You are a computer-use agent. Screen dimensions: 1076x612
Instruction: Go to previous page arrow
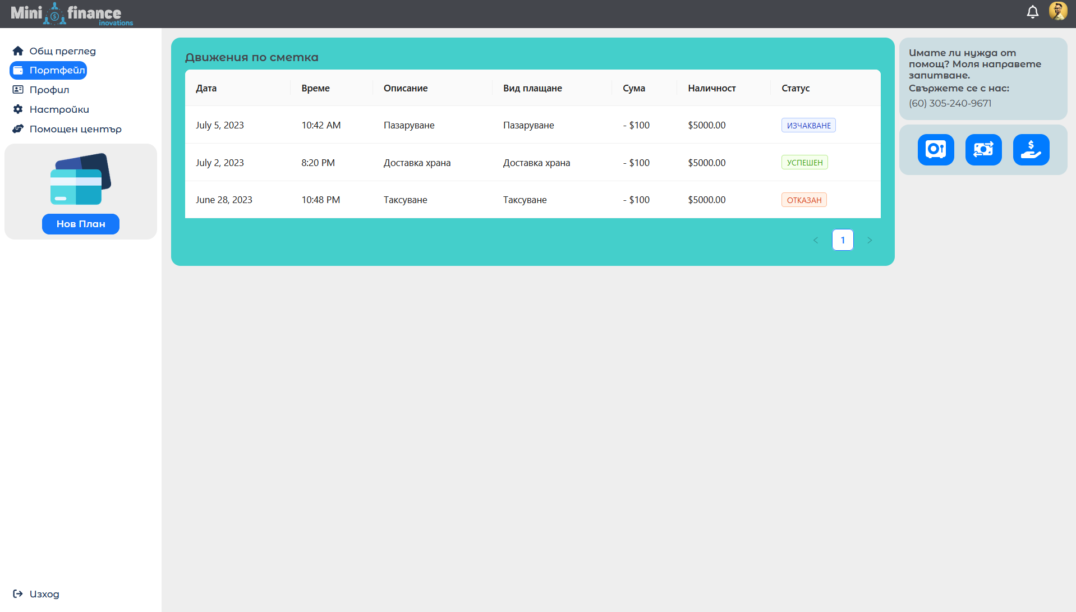click(x=816, y=240)
